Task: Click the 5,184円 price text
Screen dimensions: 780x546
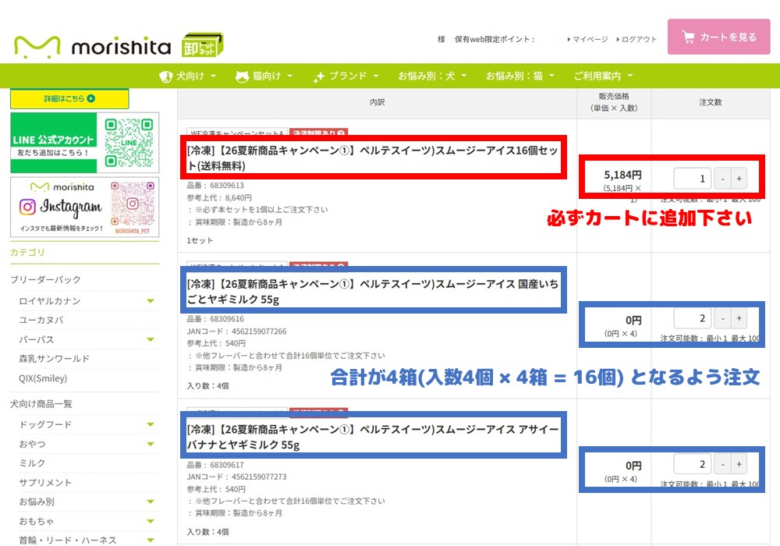Action: point(622,175)
